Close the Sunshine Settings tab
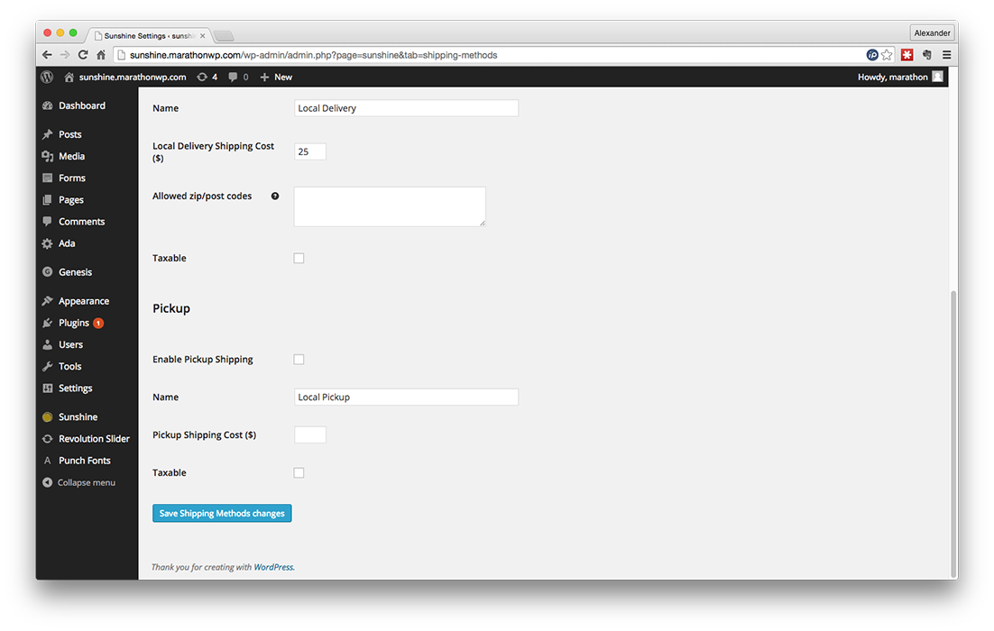Image resolution: width=994 pixels, height=631 pixels. (203, 36)
